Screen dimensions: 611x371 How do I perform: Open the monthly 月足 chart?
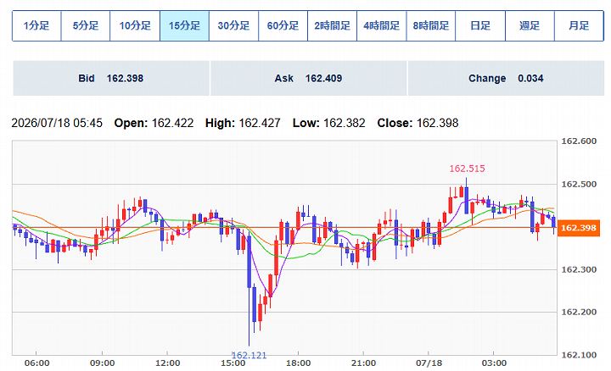click(x=579, y=25)
